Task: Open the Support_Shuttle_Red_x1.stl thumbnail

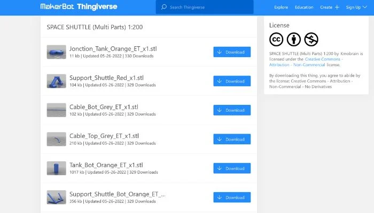Action: pos(56,81)
